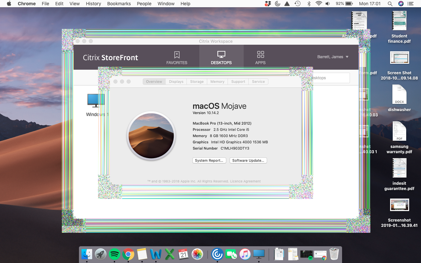421x263 pixels.
Task: Select Screenshot 2019-01...16.39.41 desktop file
Action: [399, 213]
